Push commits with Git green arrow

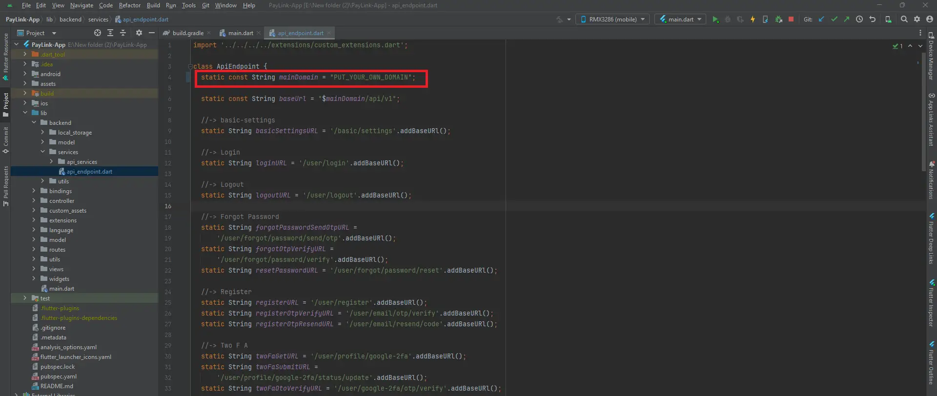coord(847,20)
